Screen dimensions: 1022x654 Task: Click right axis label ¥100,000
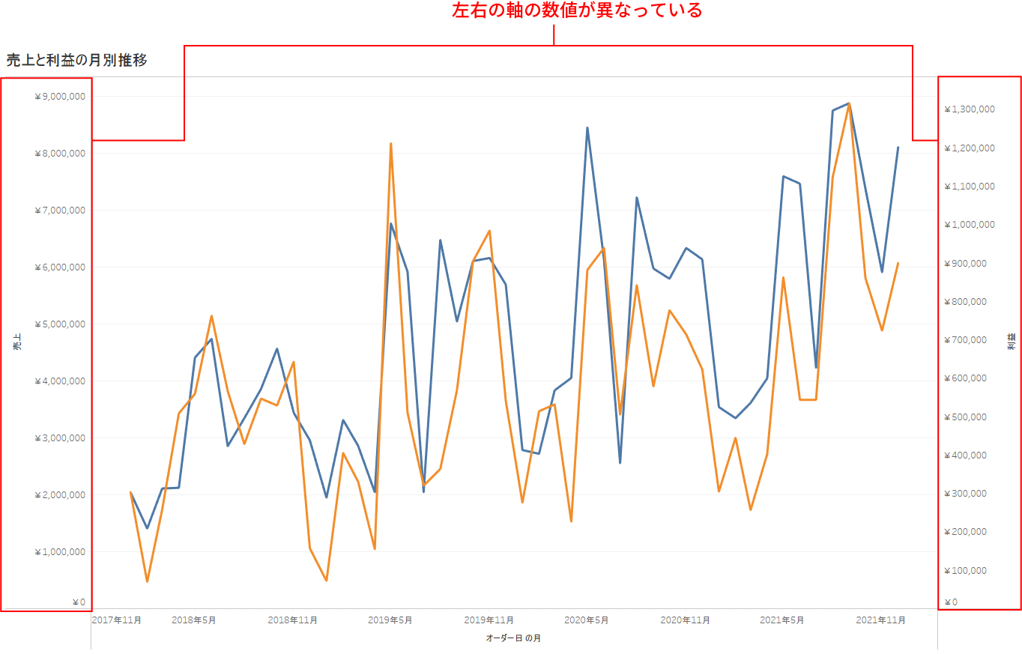[x=965, y=571]
